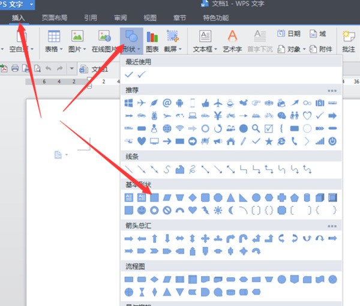Switch to the 页面布局 tab

(55, 18)
